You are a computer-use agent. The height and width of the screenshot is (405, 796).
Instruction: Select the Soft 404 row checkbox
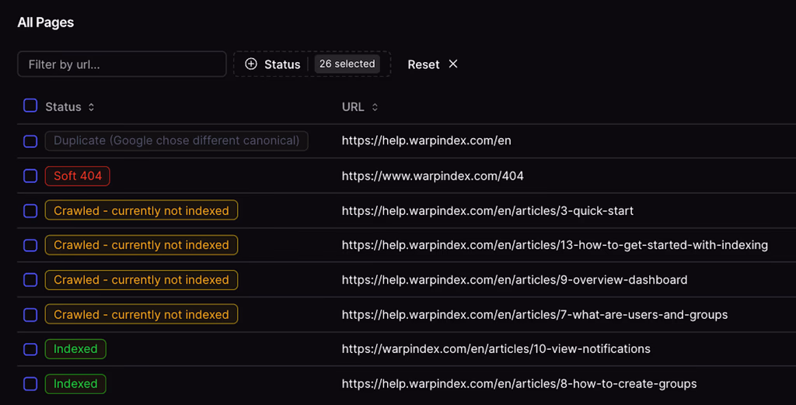(x=30, y=176)
